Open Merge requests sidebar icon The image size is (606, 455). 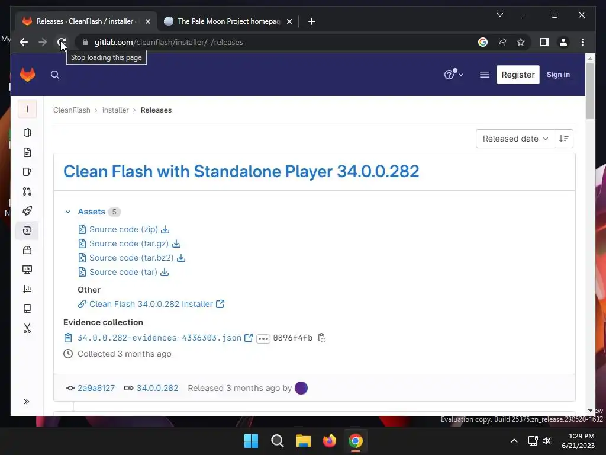click(27, 191)
